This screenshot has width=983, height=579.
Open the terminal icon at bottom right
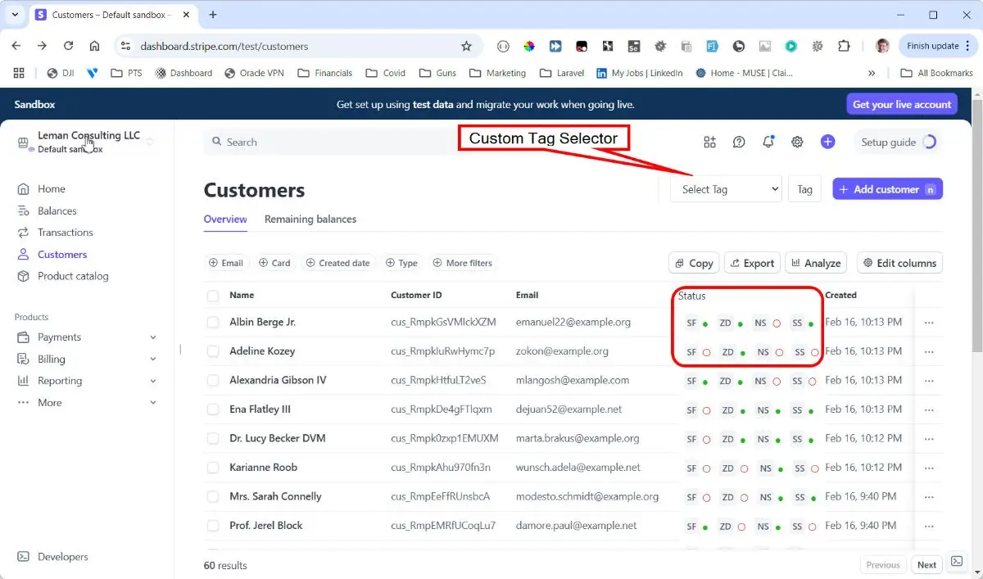[956, 562]
